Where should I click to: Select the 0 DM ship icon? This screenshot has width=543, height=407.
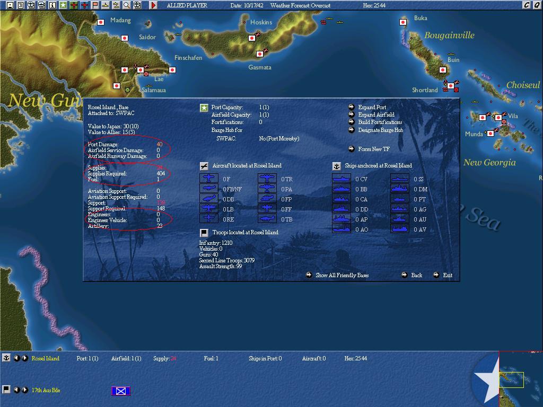coord(400,189)
